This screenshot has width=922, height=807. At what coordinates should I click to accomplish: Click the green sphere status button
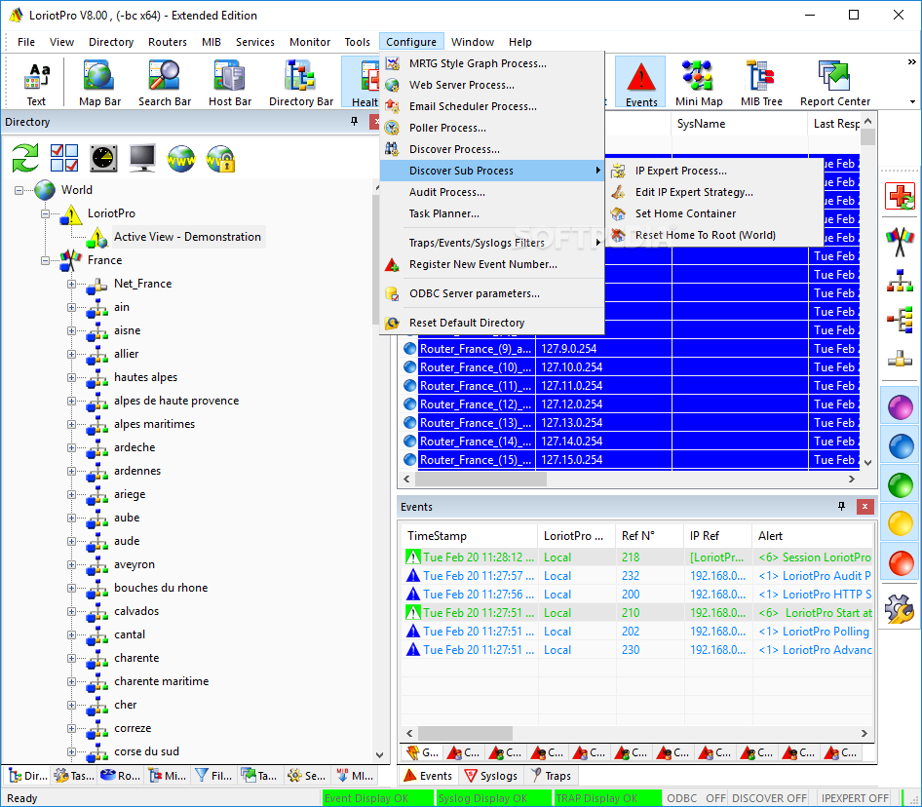click(901, 485)
